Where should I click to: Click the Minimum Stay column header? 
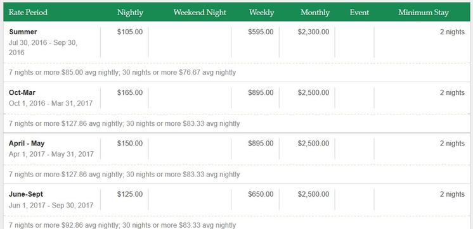423,13
